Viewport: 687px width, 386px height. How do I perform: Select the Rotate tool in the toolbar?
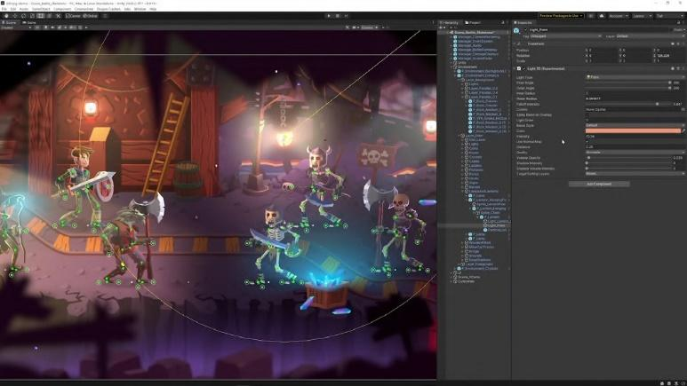coord(24,16)
